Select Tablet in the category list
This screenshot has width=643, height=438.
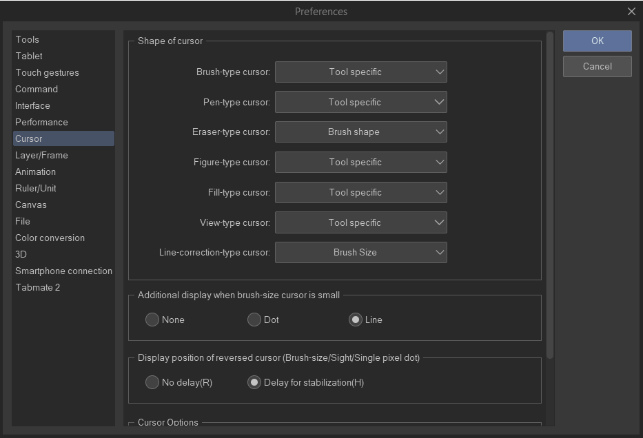63,56
